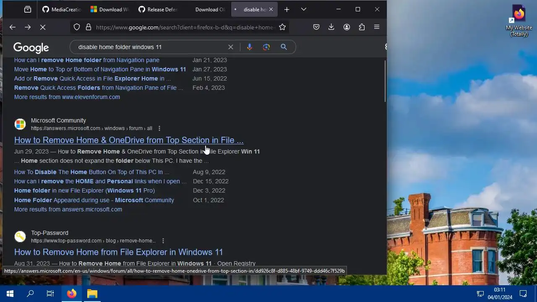Open the Extensions puzzle icon
537x302 pixels.
pos(362,27)
